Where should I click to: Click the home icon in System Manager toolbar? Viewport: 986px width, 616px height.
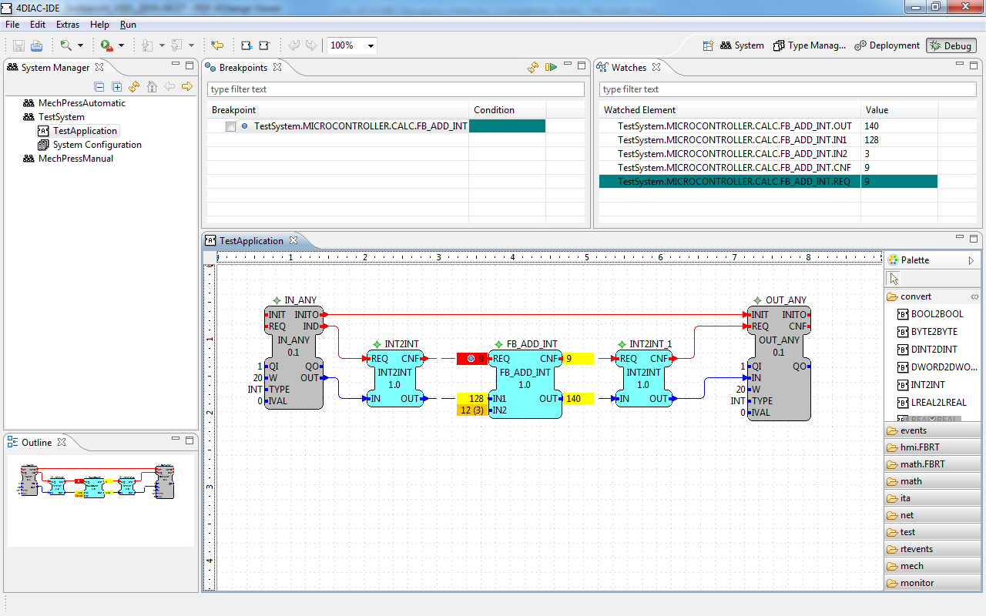click(152, 86)
